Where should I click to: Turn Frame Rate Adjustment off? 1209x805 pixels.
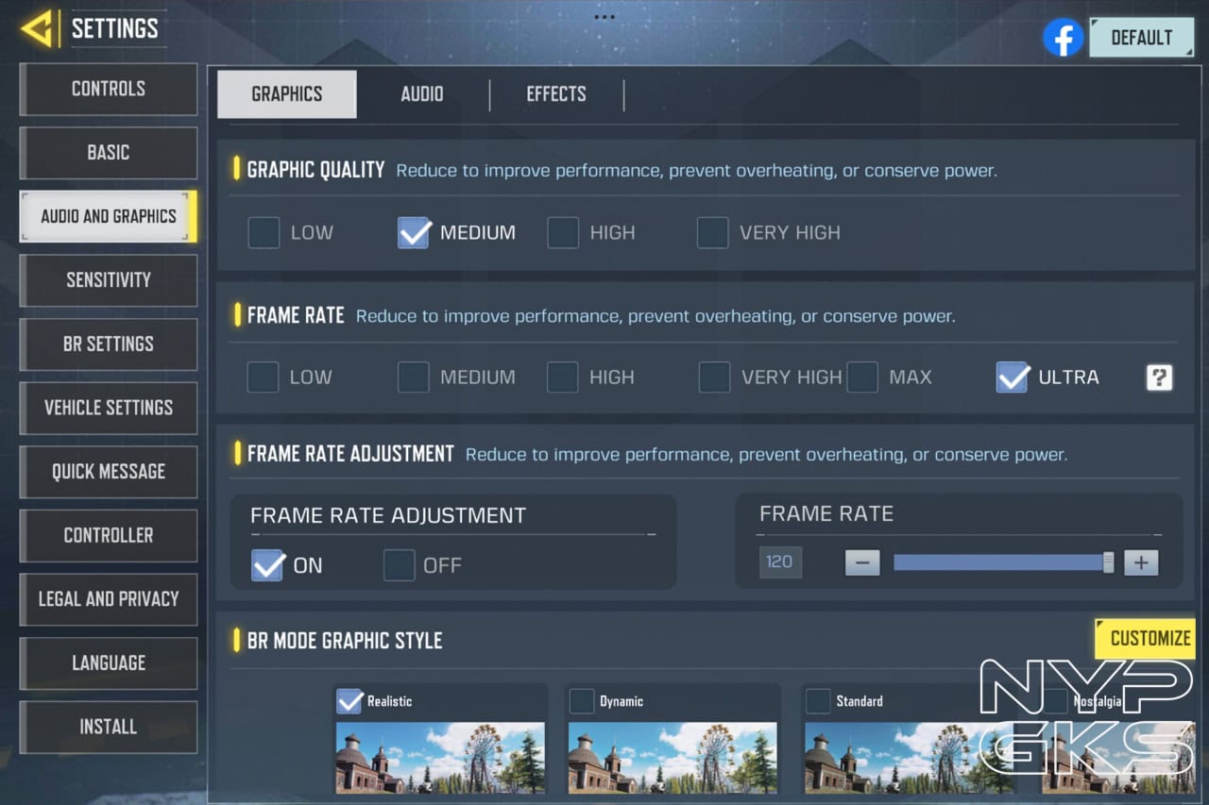400,565
